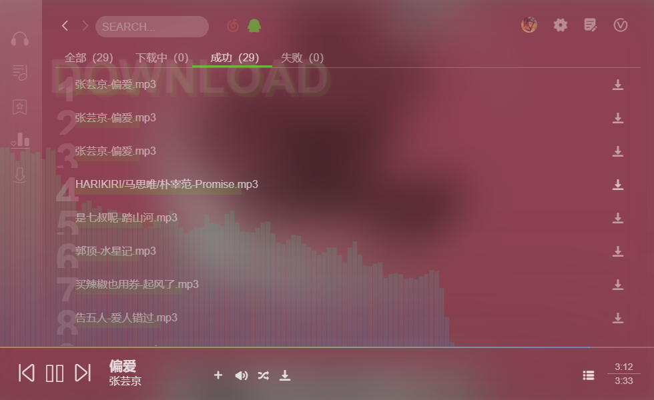Open the headphones listening page in sidebar
The height and width of the screenshot is (400, 654).
click(x=19, y=39)
